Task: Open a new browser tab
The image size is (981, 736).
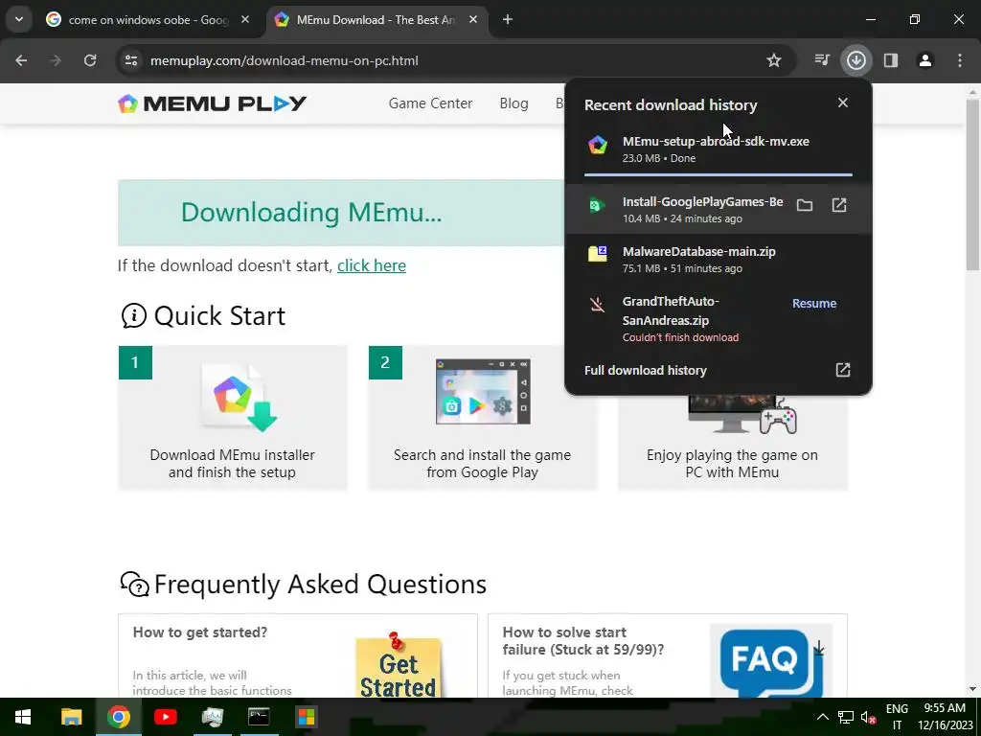Action: 508,19
